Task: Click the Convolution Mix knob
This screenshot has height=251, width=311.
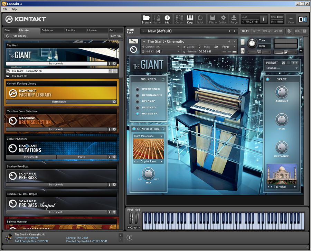Action: tap(148, 174)
